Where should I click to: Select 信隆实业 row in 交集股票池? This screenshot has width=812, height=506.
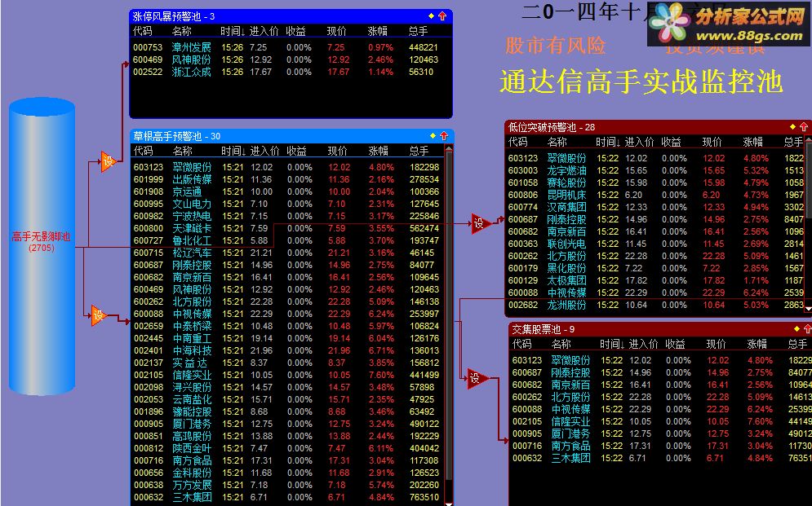pyautogui.click(x=661, y=421)
